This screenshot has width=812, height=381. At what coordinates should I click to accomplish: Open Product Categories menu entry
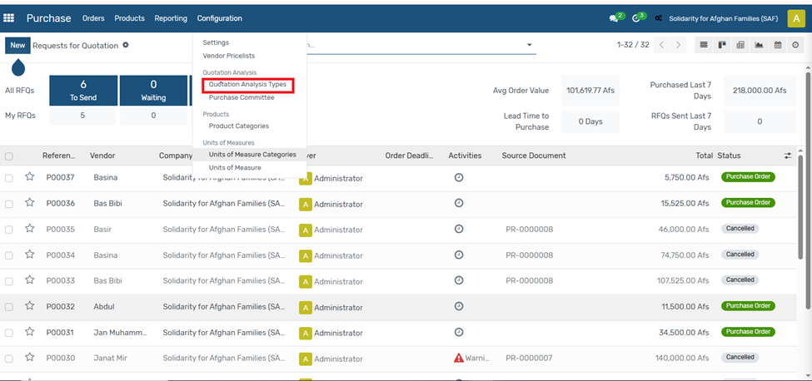click(239, 126)
